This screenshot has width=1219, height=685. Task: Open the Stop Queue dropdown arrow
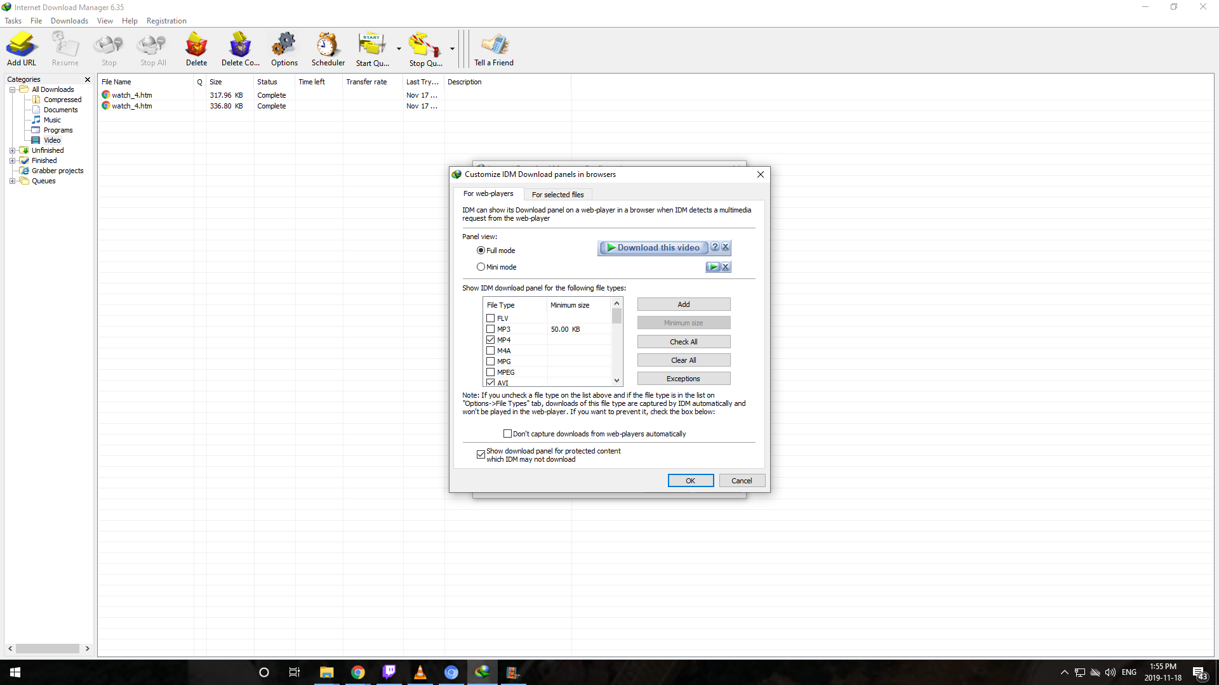452,49
